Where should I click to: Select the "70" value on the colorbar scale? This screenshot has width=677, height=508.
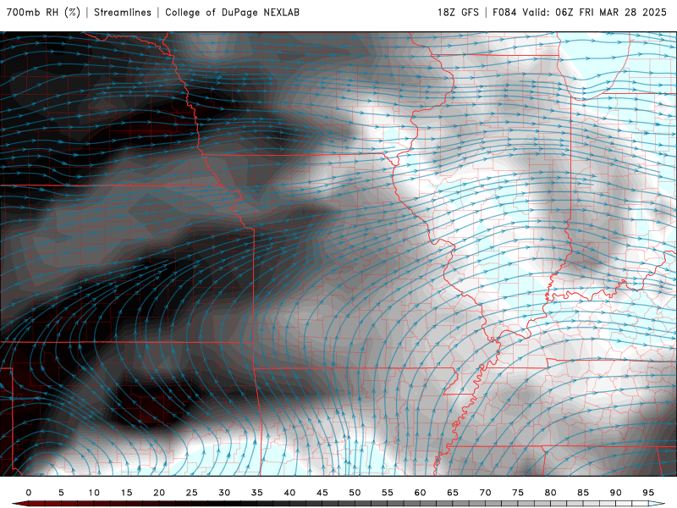click(x=485, y=493)
